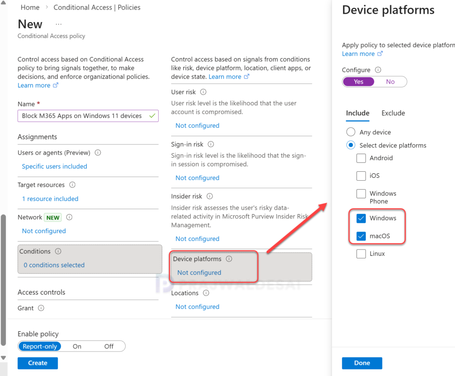Set Enable policy to Off
455x376 pixels.
(109, 346)
